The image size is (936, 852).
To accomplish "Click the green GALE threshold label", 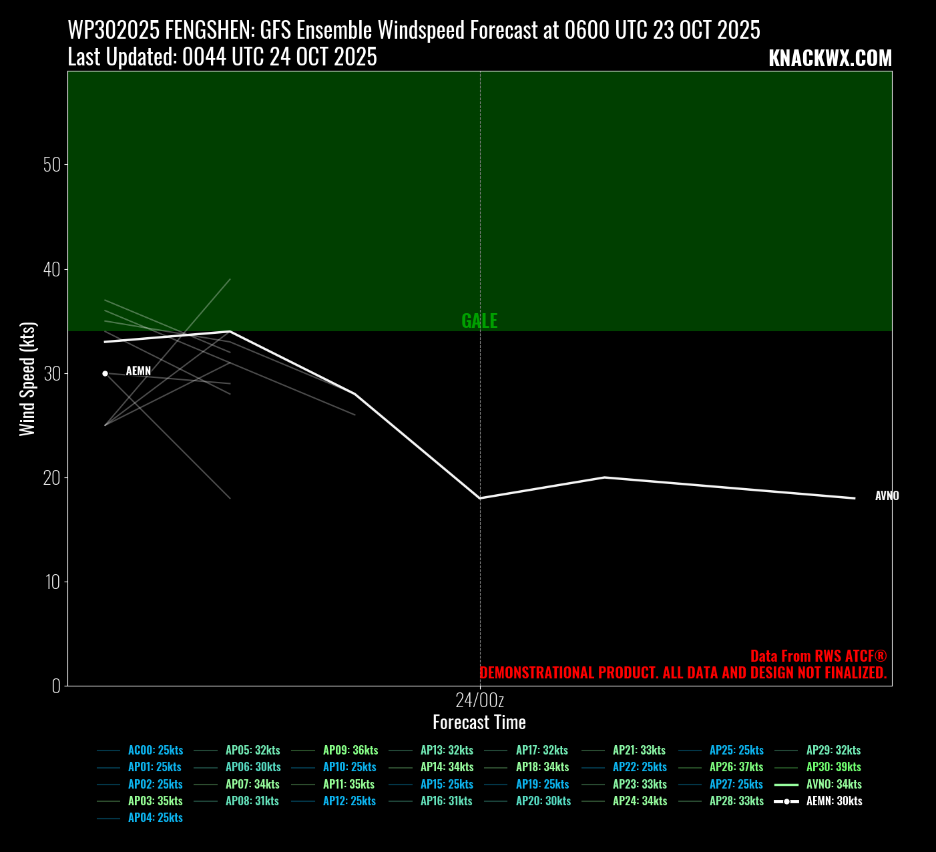I will click(x=479, y=321).
